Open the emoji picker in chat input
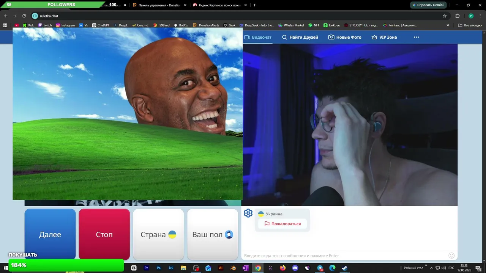Image resolution: width=486 pixels, height=273 pixels. tap(451, 256)
